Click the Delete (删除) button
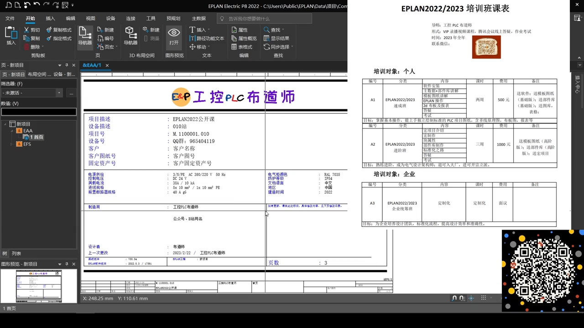Viewport: 584px width, 328px height. pyautogui.click(x=31, y=47)
